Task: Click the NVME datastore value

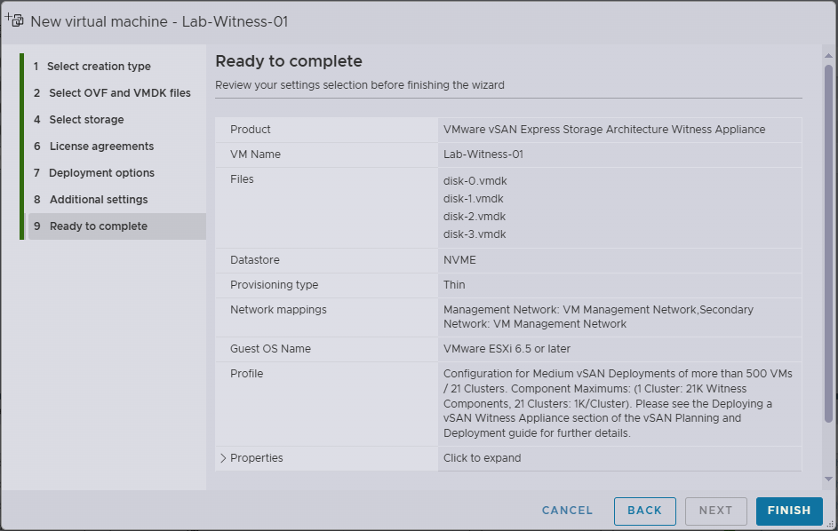Action: (x=459, y=260)
